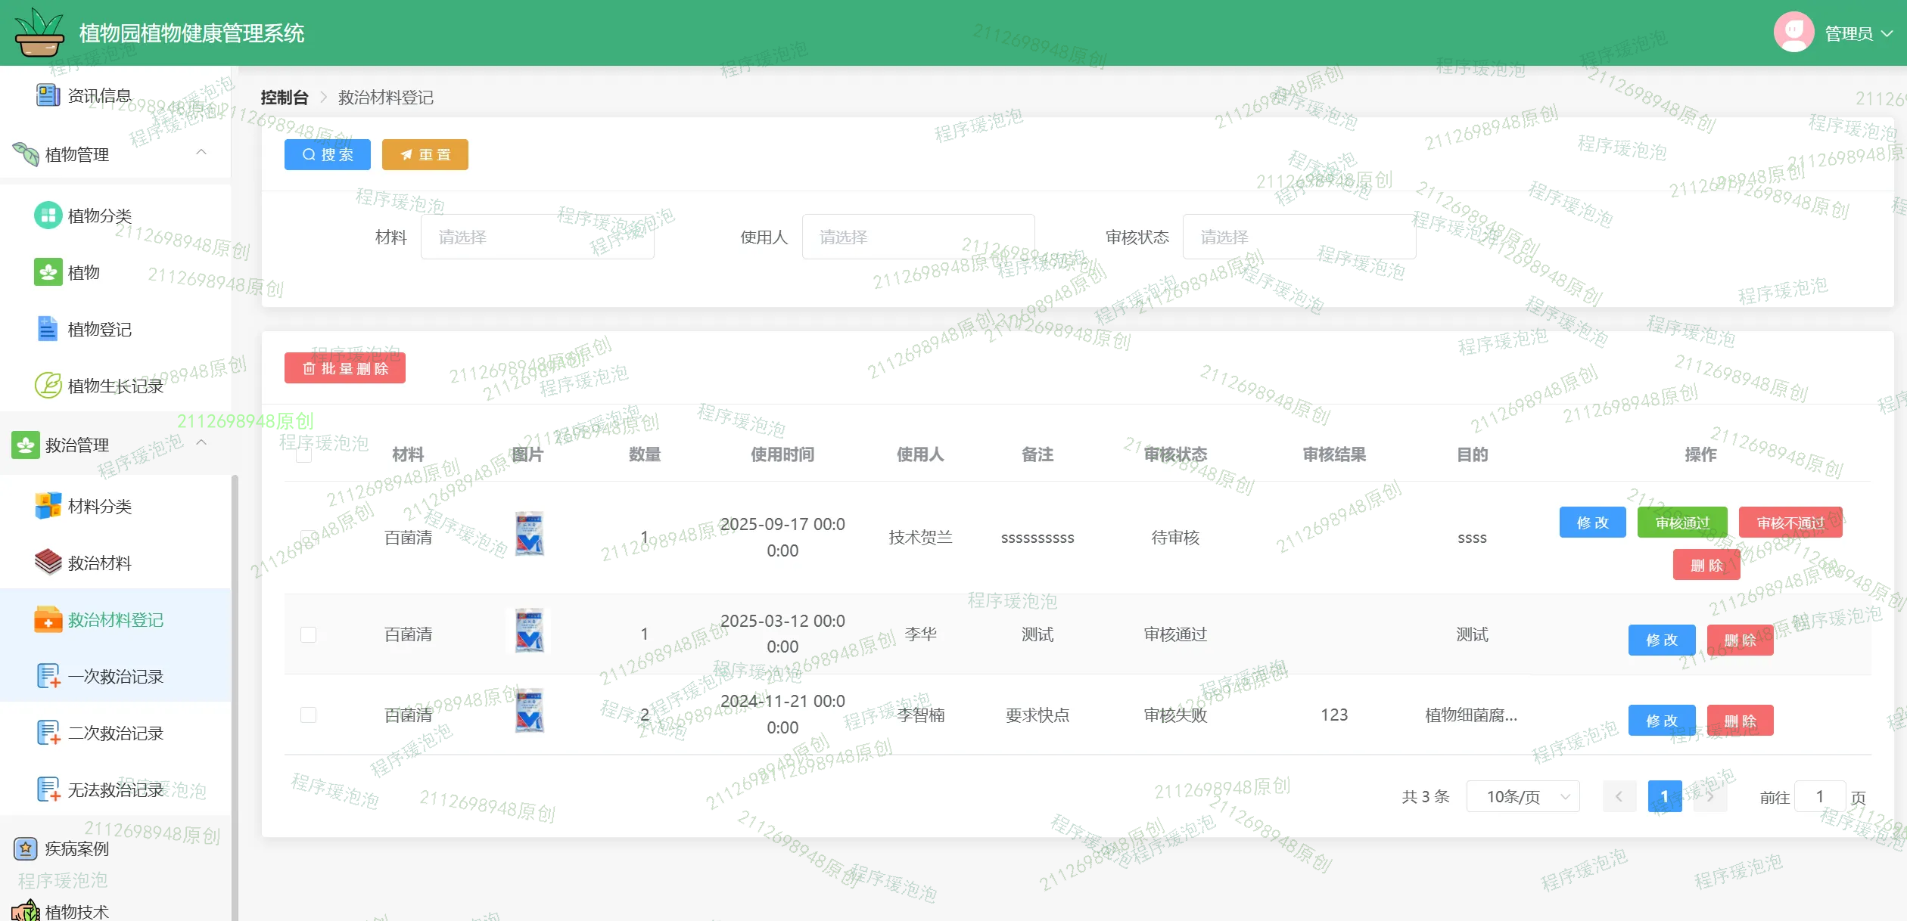This screenshot has width=1907, height=921.
Task: Open the 疾病案例 menu item
Action: pos(76,848)
